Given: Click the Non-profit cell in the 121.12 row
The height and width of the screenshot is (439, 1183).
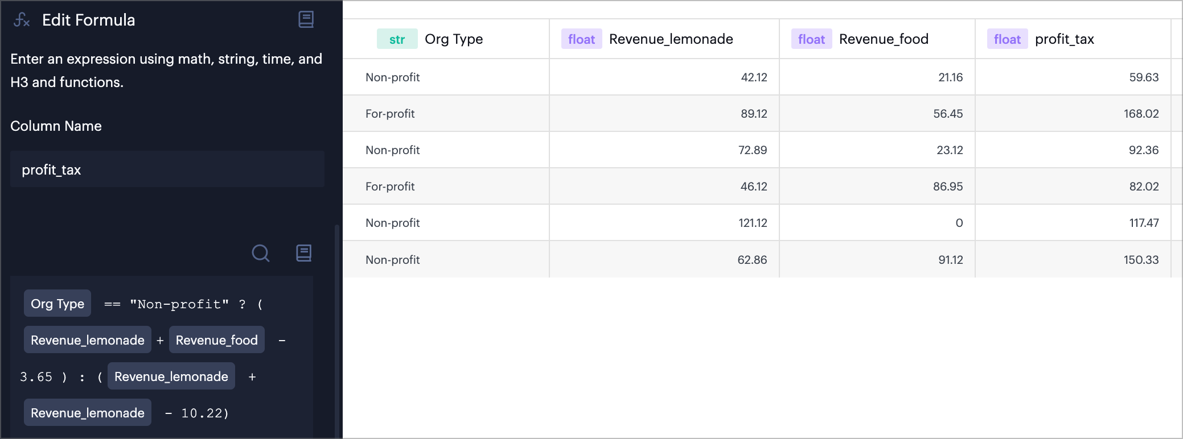Looking at the screenshot, I should [x=446, y=222].
